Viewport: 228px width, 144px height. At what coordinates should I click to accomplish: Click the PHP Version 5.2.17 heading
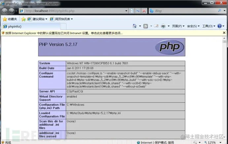(x=58, y=44)
